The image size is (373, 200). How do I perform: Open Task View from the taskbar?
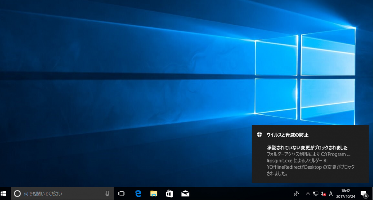tap(122, 193)
